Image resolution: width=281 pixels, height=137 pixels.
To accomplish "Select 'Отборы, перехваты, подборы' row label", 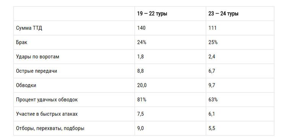I will [50, 128].
